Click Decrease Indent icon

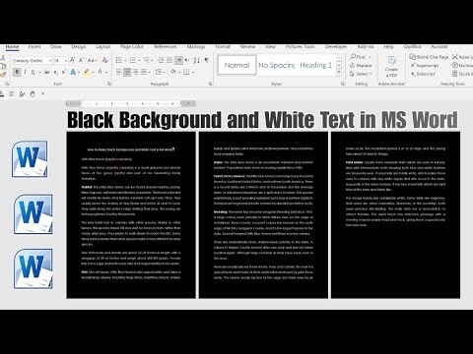[161, 60]
